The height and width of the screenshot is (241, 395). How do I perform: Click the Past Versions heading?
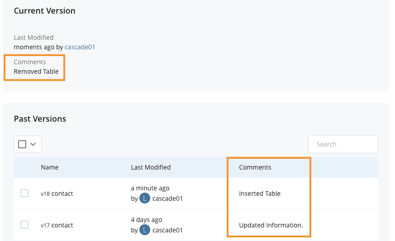[40, 118]
